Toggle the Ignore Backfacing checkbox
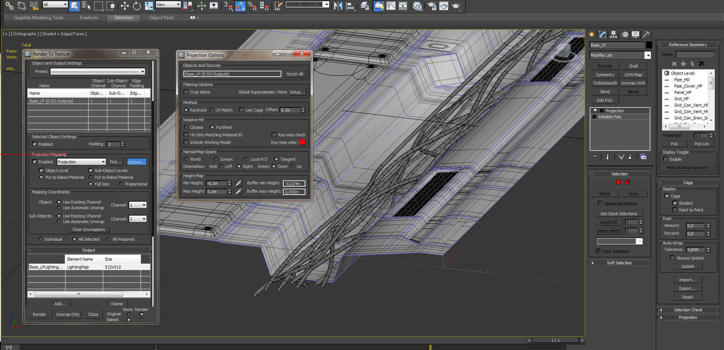724x350 pixels. coord(600,204)
